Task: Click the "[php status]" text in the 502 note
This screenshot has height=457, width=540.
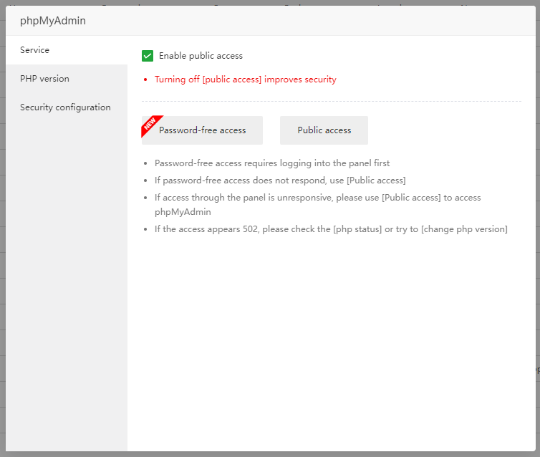Action: click(x=358, y=229)
